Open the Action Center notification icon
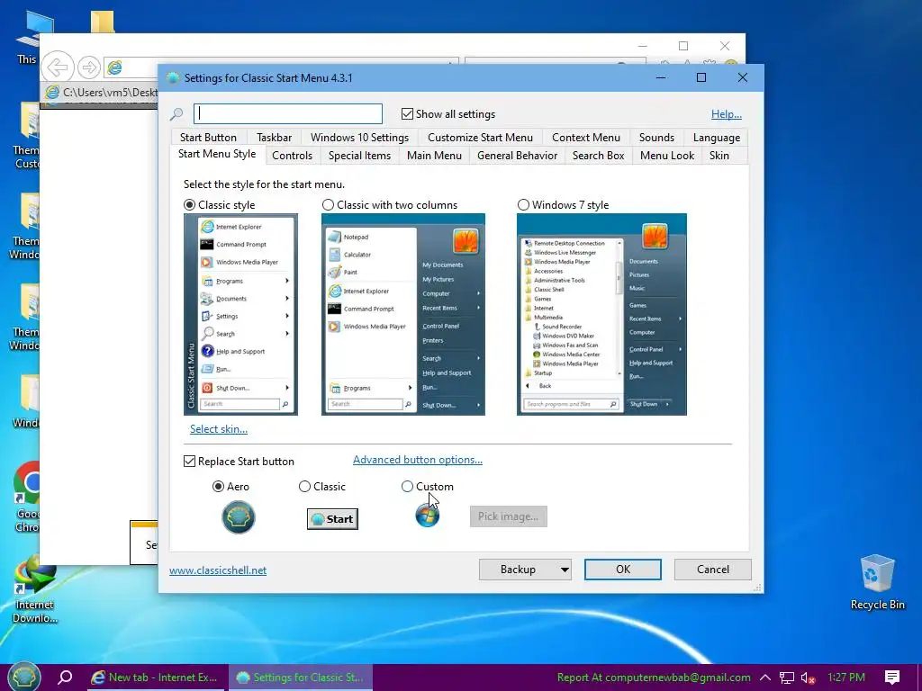The height and width of the screenshot is (691, 922). [x=891, y=678]
